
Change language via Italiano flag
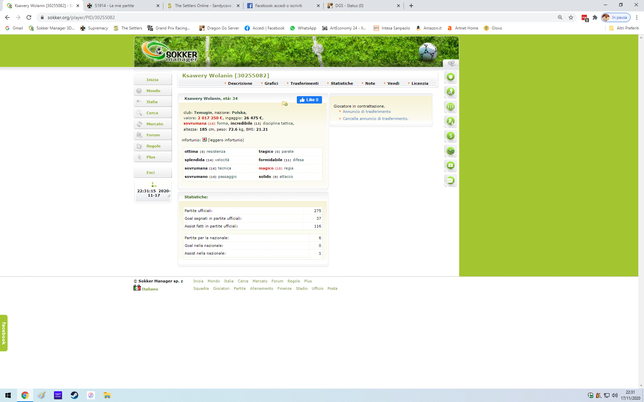point(137,288)
